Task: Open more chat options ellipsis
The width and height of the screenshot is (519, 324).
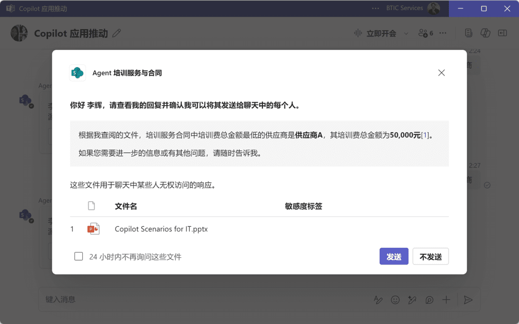Action: [443, 33]
